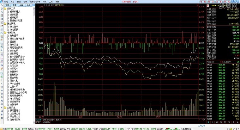Collapse the 公告消息 folder

pyautogui.click(x=5, y=107)
